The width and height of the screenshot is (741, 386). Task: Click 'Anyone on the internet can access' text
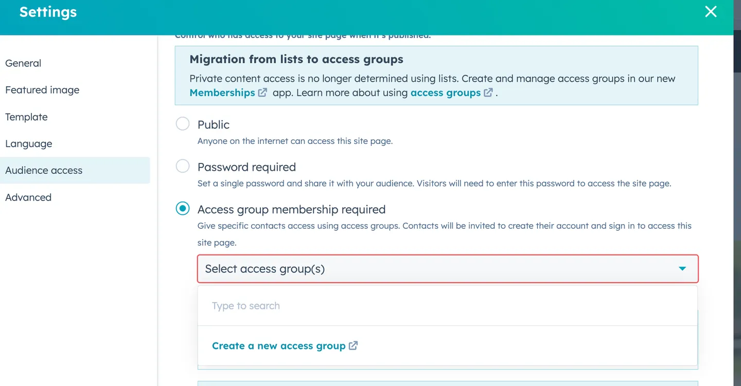pyautogui.click(x=295, y=141)
